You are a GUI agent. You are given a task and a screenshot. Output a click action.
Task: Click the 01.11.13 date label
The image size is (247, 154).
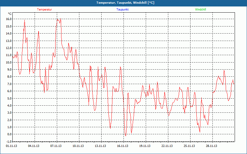tap(11, 146)
